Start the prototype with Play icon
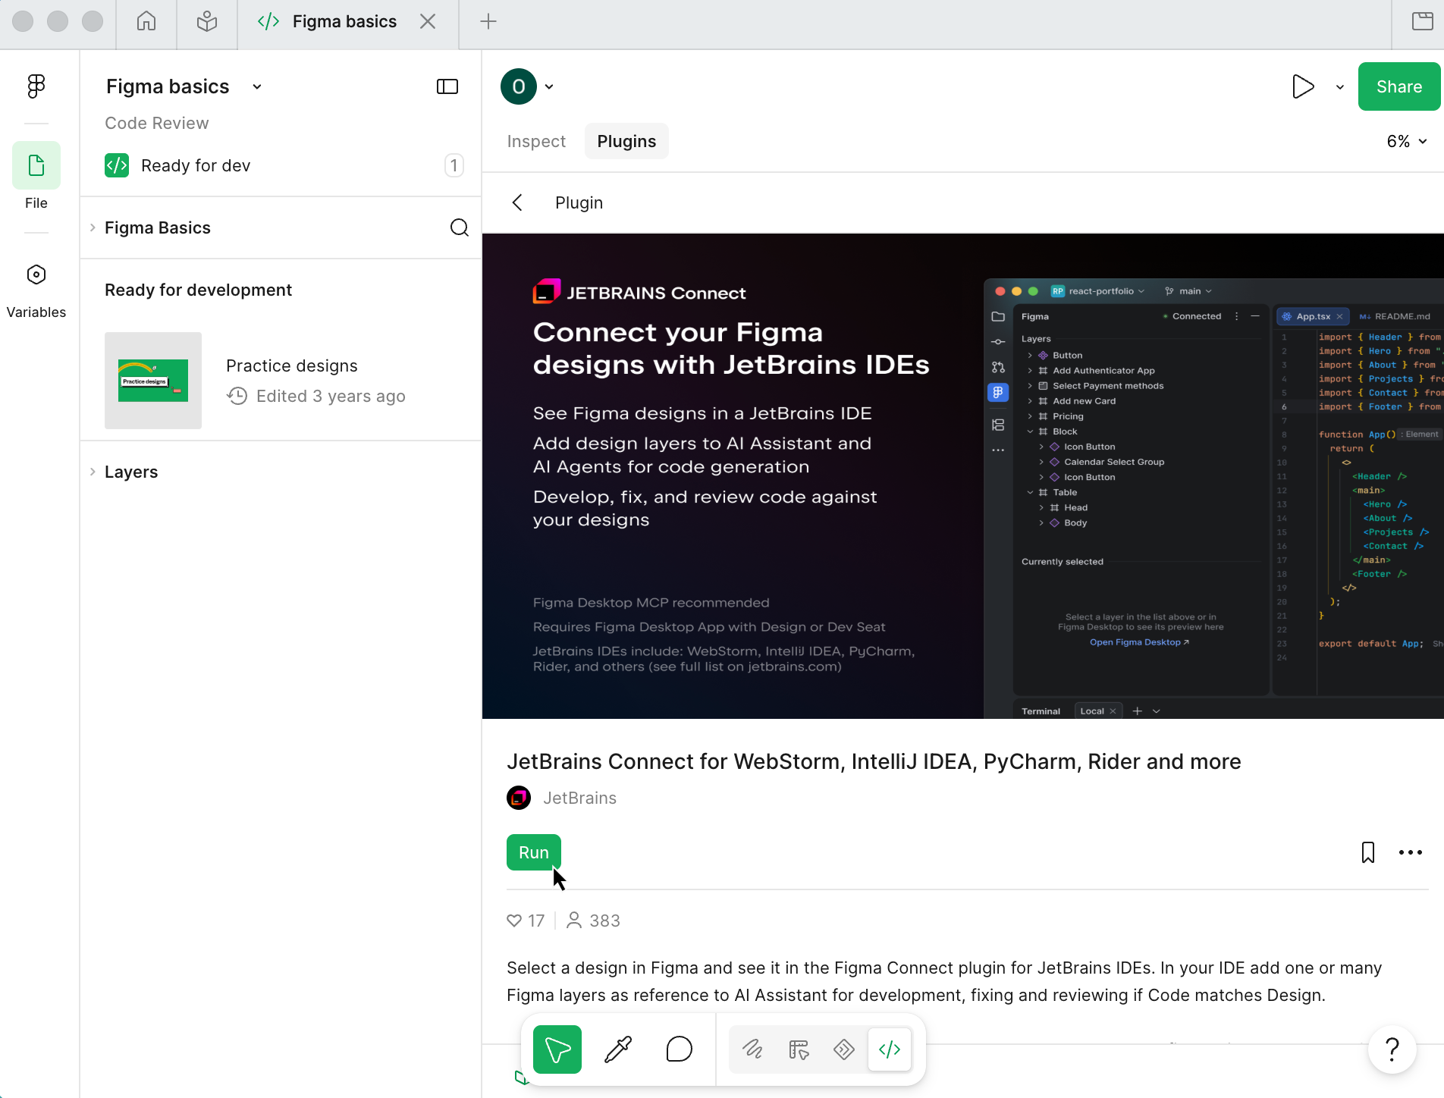This screenshot has width=1444, height=1098. (1303, 86)
